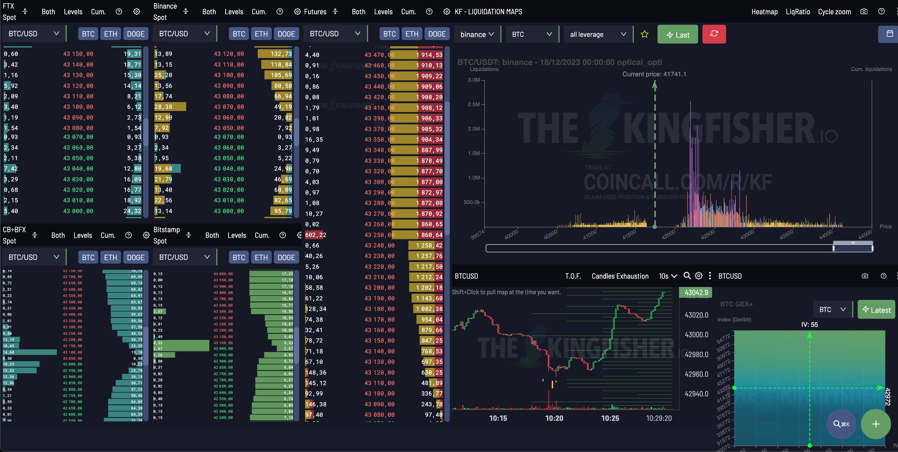Screen dimensions: 898x452
Task: Switch to Heatmap view
Action: (764, 12)
